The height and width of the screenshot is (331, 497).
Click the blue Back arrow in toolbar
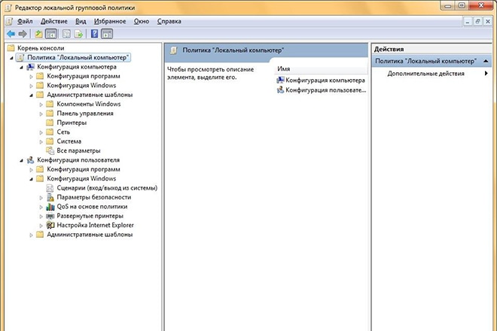(11, 34)
